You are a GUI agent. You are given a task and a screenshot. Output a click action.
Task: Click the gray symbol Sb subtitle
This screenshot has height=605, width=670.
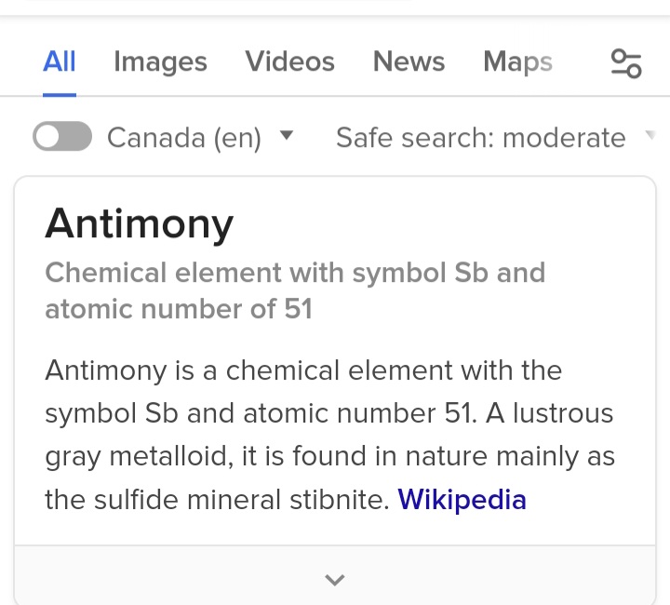point(294,273)
